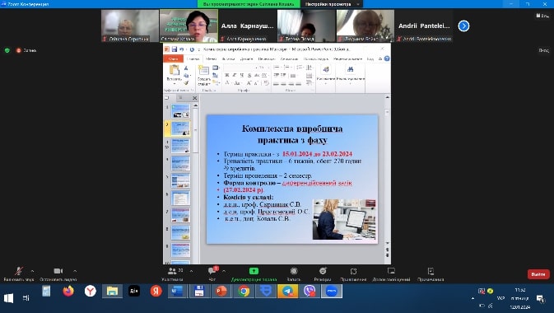Image resolution: width=554 pixels, height=313 pixels.
Task: Show next participants with blue arrow
Action: (x=463, y=26)
